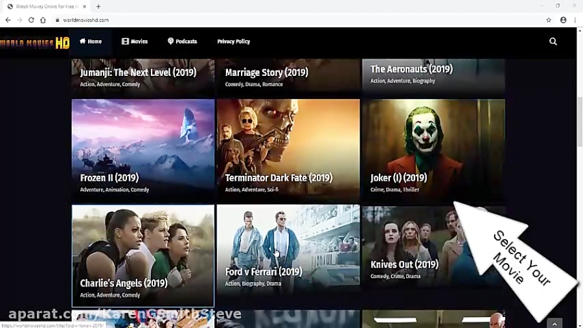The height and width of the screenshot is (328, 583).
Task: Open the Privacy Policy menu item
Action: (233, 41)
